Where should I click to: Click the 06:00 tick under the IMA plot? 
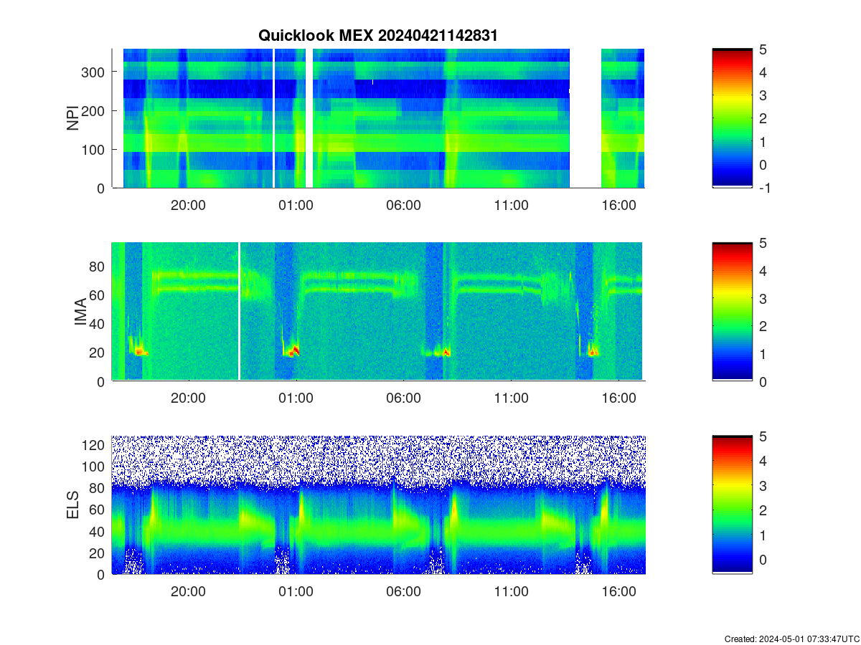[x=403, y=398]
